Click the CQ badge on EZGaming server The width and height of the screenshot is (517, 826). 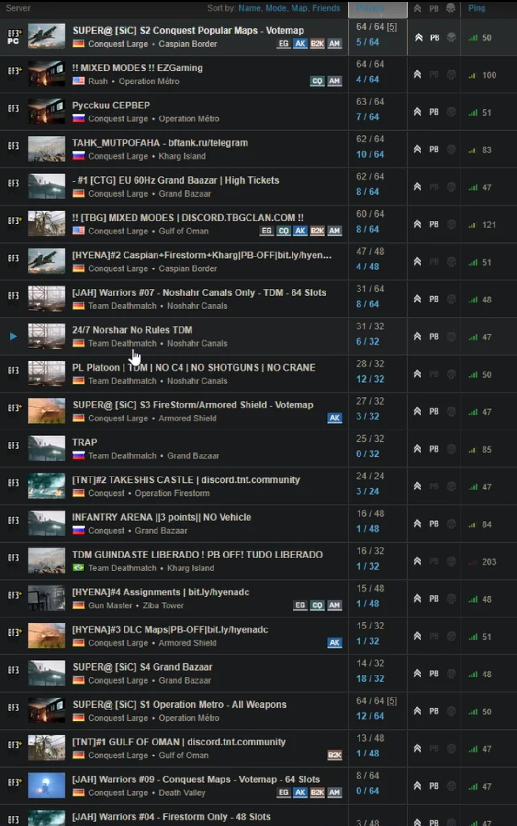[317, 81]
